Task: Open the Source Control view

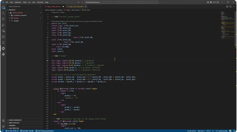Action: tap(3, 19)
